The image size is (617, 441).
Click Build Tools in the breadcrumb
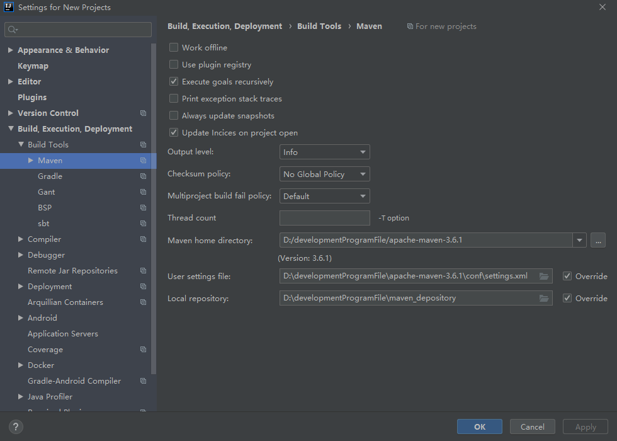[x=319, y=26]
